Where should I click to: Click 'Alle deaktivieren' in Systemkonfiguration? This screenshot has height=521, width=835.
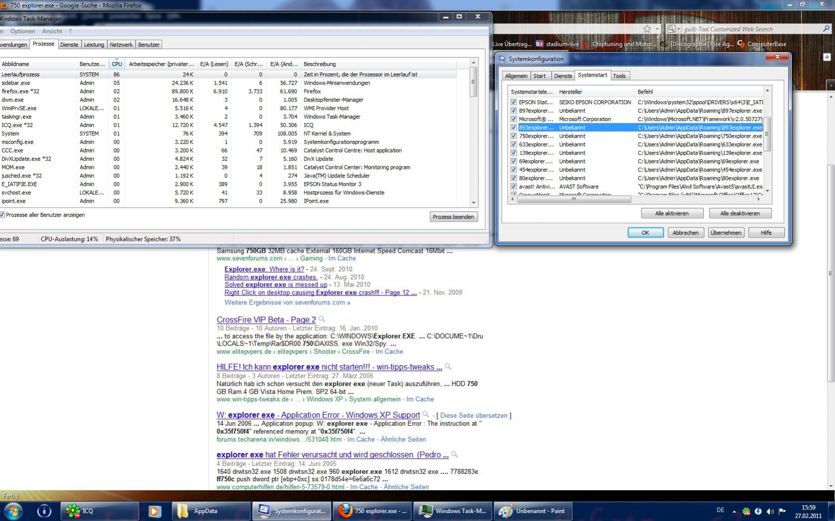point(740,214)
